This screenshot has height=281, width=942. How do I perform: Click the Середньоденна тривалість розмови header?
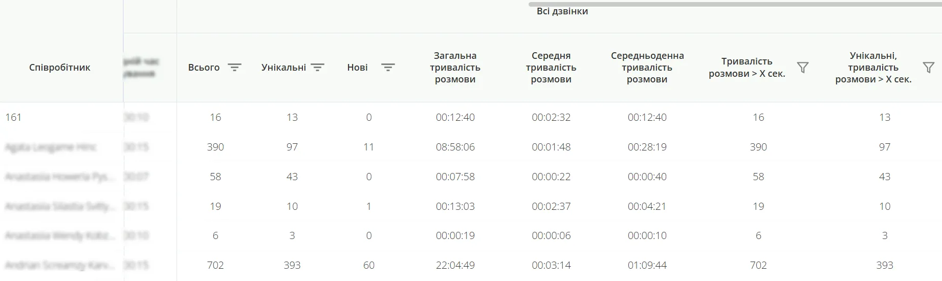click(647, 68)
